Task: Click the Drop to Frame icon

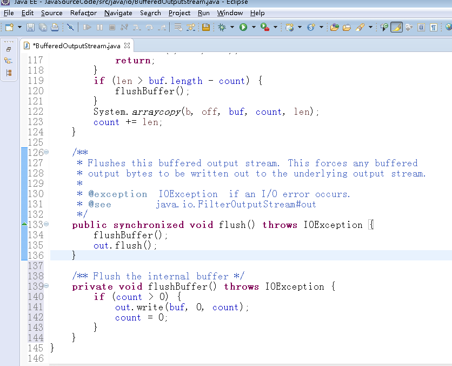Action: click(178, 27)
